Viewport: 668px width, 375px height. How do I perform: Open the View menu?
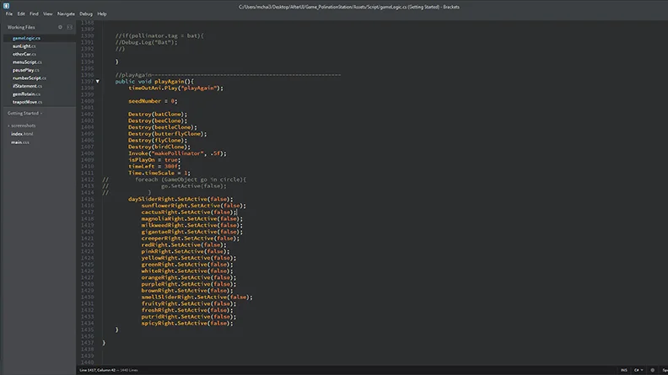48,13
